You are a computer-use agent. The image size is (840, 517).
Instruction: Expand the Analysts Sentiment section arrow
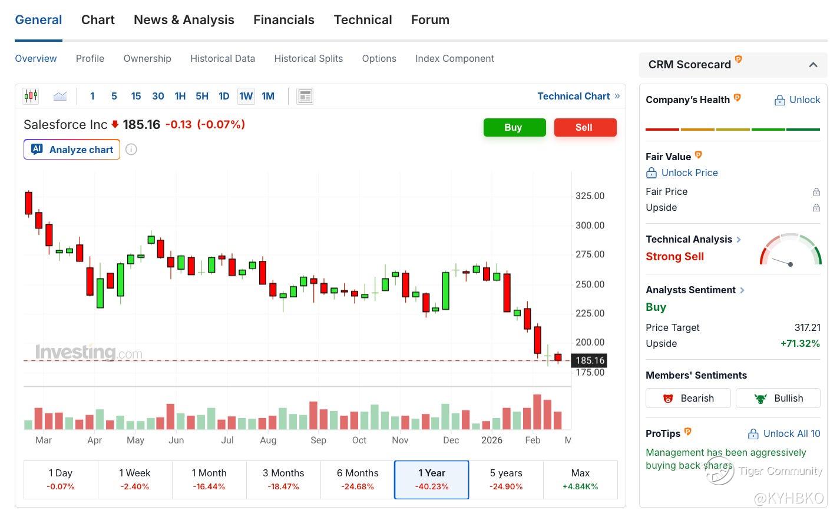[742, 290]
